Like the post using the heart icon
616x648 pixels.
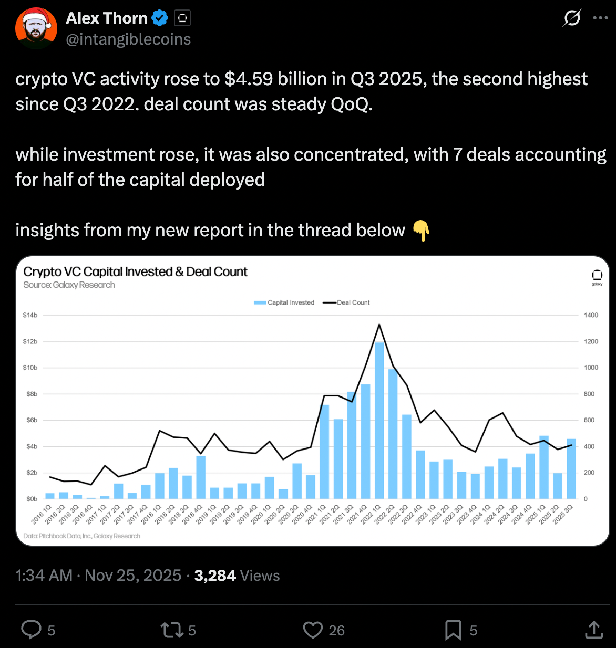[x=314, y=630]
